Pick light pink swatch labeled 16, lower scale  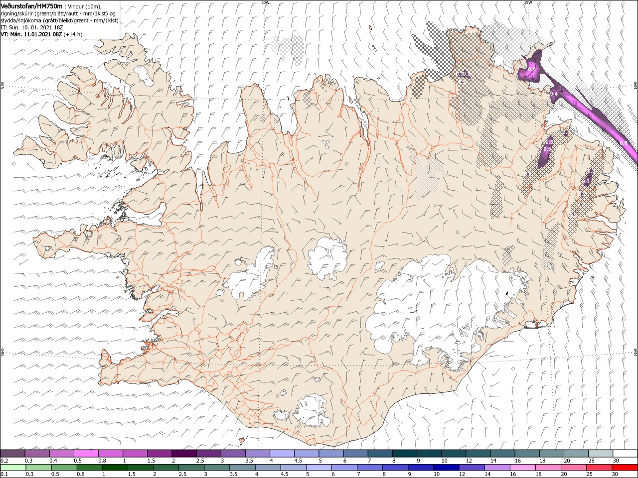click(x=522, y=468)
